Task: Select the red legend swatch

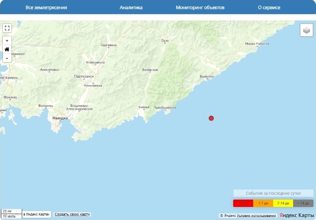Action: click(x=243, y=203)
